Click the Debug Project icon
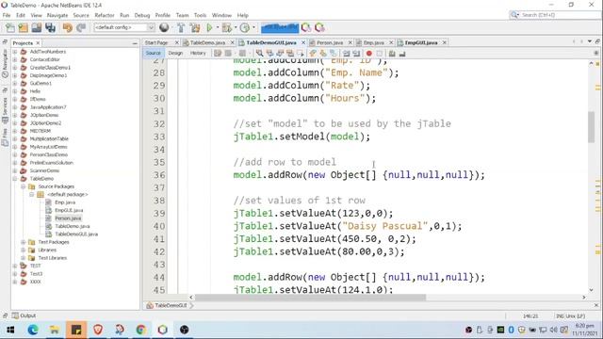 point(226,27)
